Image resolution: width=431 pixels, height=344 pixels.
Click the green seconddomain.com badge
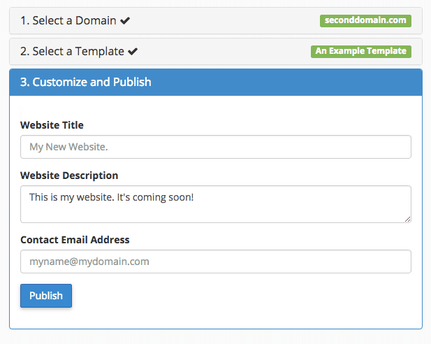pos(365,21)
